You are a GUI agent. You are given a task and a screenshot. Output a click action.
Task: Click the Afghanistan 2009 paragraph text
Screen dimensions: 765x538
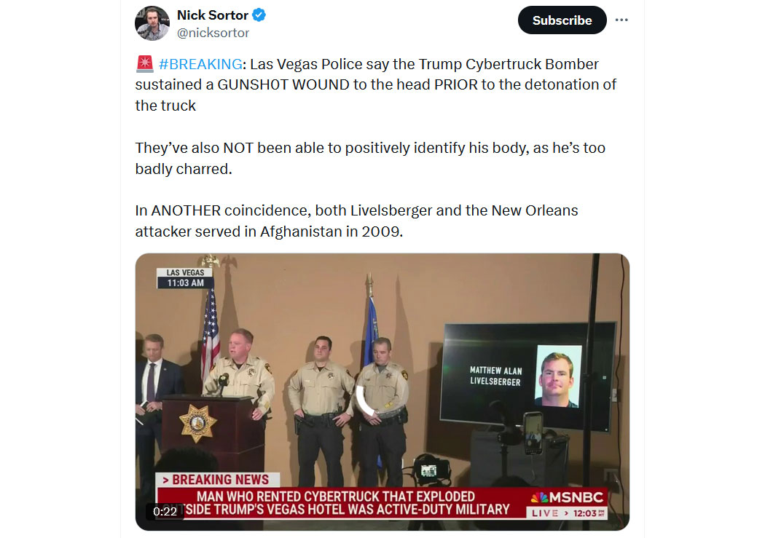pyautogui.click(x=357, y=221)
